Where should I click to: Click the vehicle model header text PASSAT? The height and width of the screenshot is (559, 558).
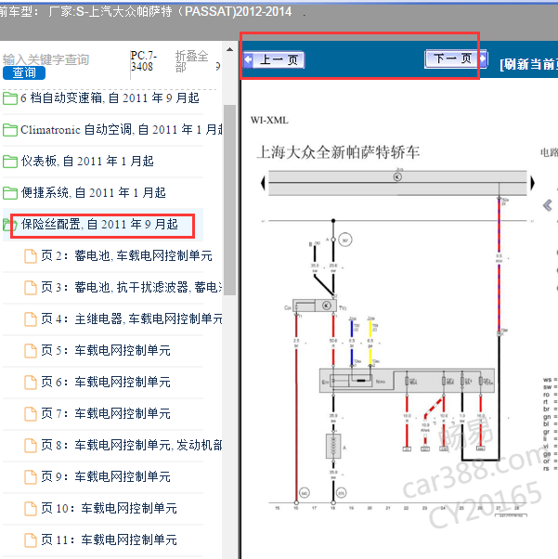pos(209,12)
